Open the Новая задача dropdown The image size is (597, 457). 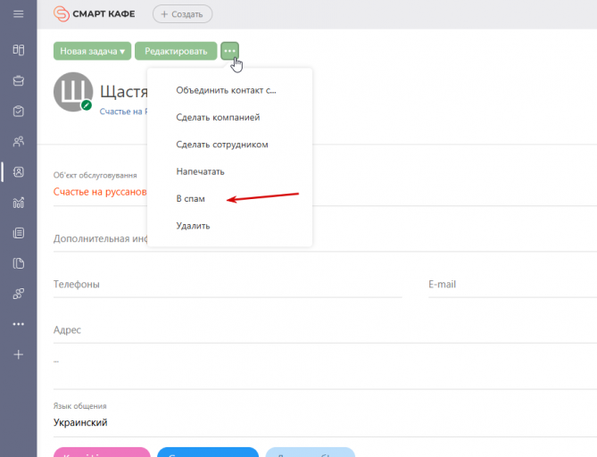pos(92,51)
